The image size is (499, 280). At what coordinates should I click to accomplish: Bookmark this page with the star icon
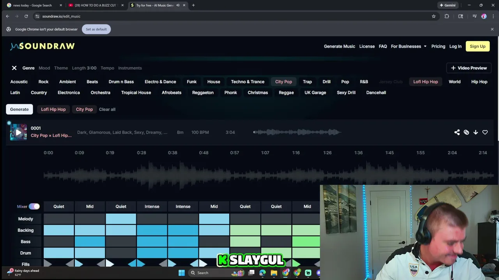point(434,16)
